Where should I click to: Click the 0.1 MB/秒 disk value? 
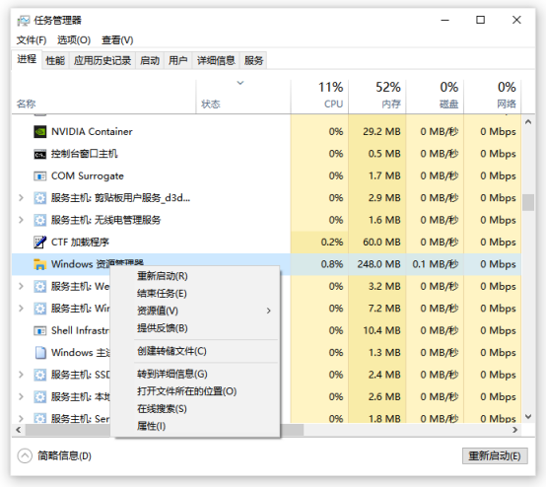pos(436,264)
